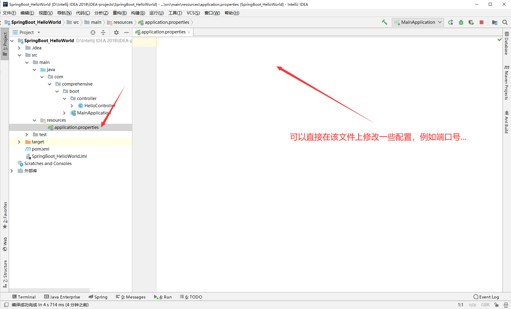Image resolution: width=511 pixels, height=309 pixels.
Task: Toggle the file read-only lock icon
Action: 496,305
